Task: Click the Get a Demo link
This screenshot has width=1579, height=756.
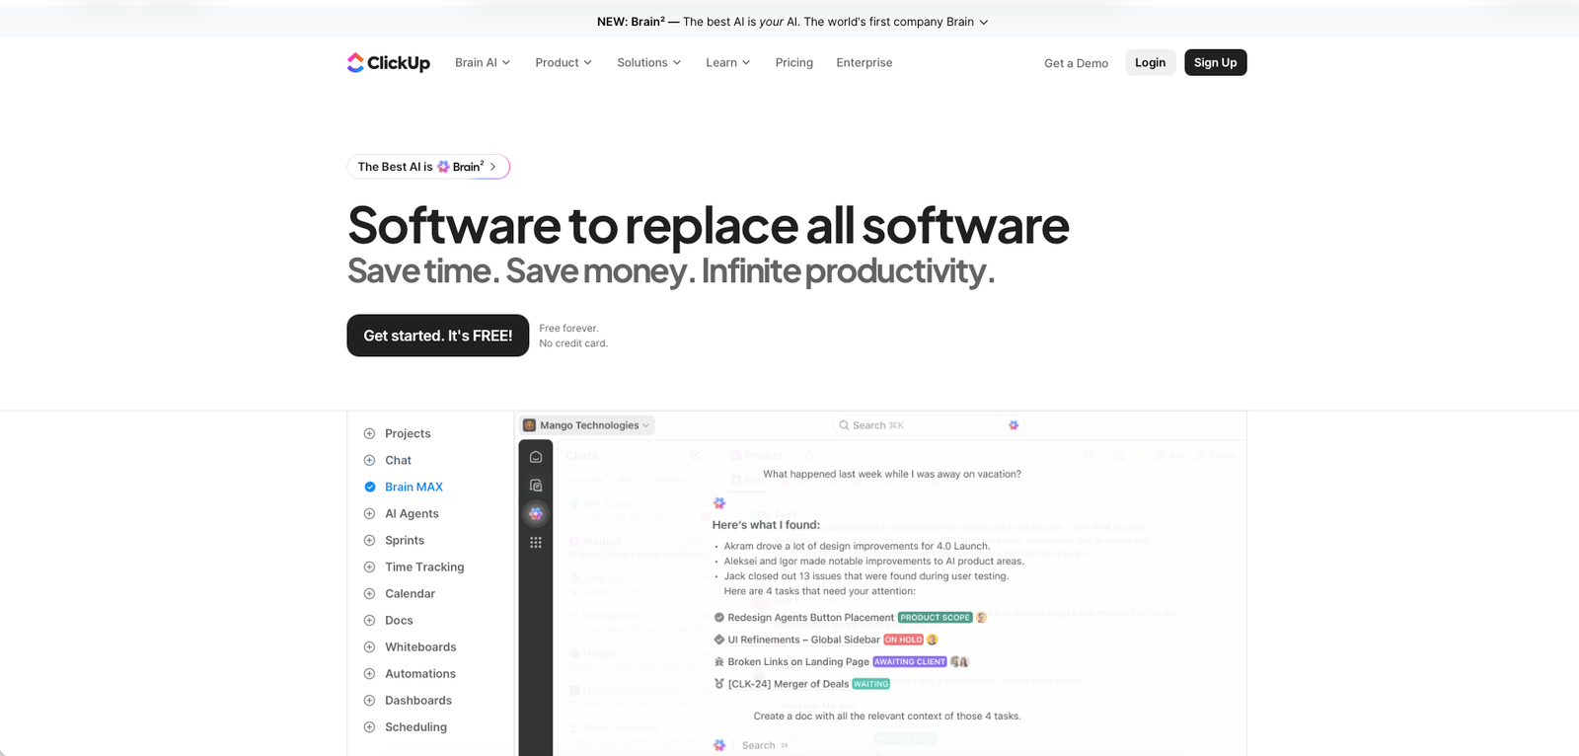Action: pyautogui.click(x=1076, y=63)
